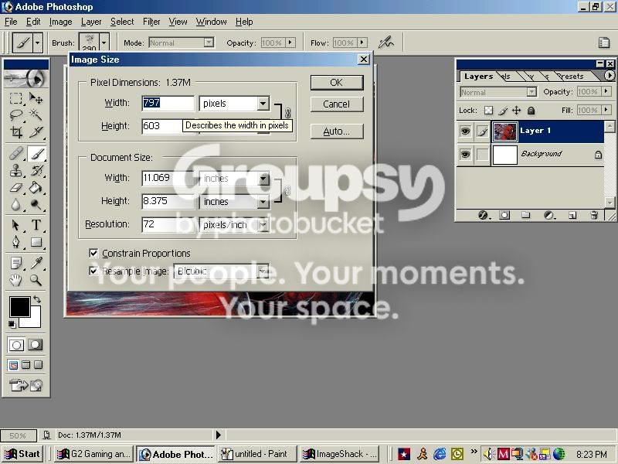Expand document height inches dropdown
Image resolution: width=618 pixels, height=464 pixels.
[x=263, y=202]
